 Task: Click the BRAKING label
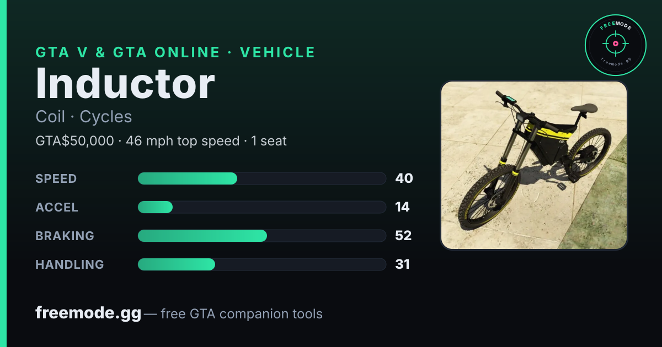click(65, 236)
